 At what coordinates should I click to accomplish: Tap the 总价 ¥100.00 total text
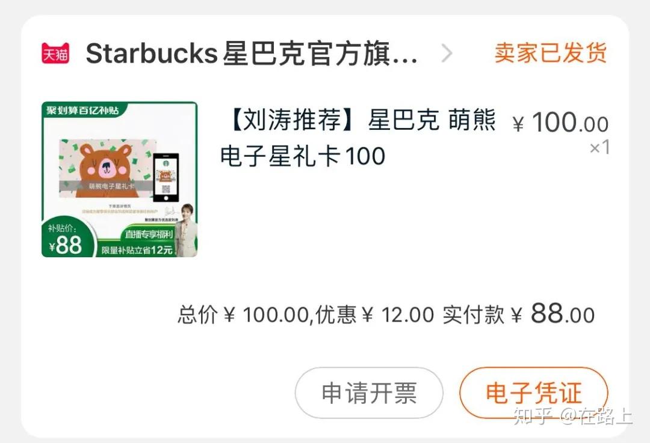(243, 314)
